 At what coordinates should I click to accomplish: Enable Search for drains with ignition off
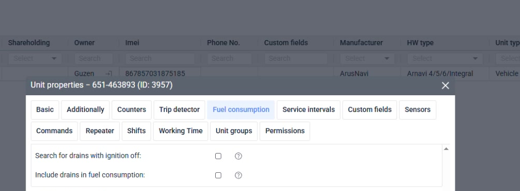coord(218,156)
